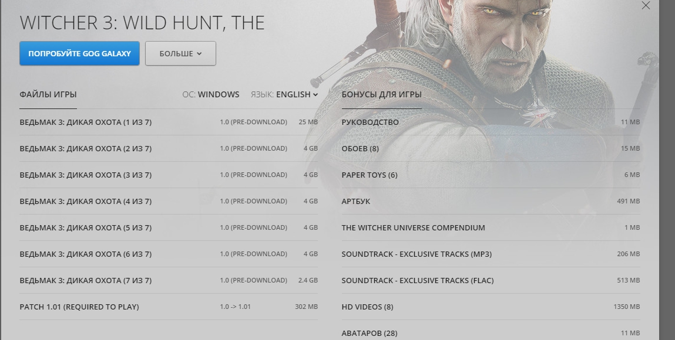Download the РУКОВОДСТВО bonus file
675x340 pixels.
tap(370, 123)
